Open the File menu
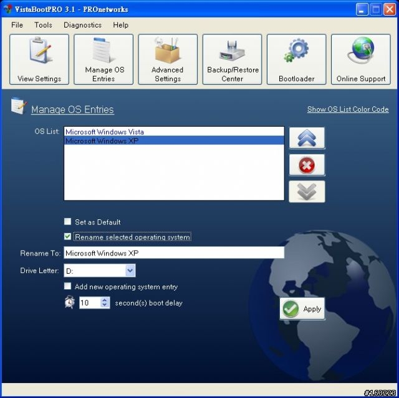This screenshot has width=399, height=398. point(17,25)
